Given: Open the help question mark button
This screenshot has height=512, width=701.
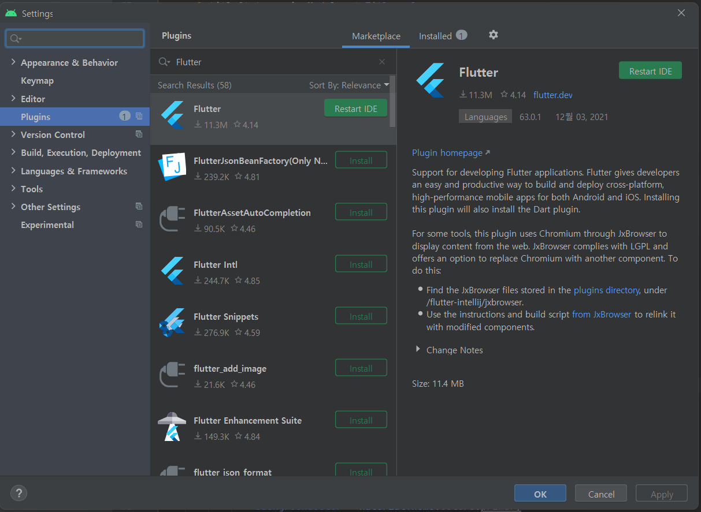Looking at the screenshot, I should point(18,493).
